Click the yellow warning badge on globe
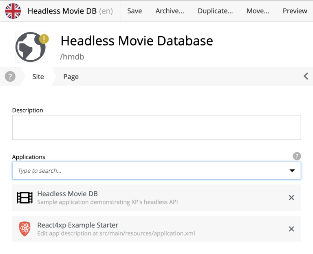The image size is (313, 254). coord(44,39)
